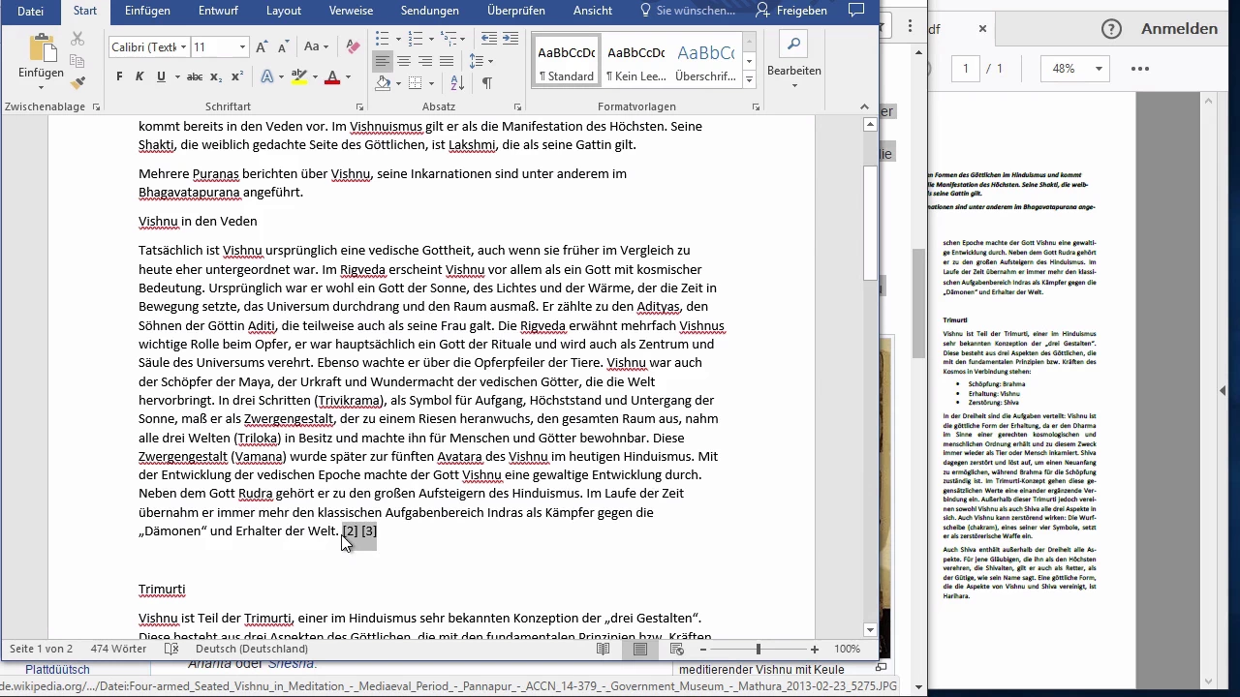
Task: Click the numbered list icon
Action: 416,39
